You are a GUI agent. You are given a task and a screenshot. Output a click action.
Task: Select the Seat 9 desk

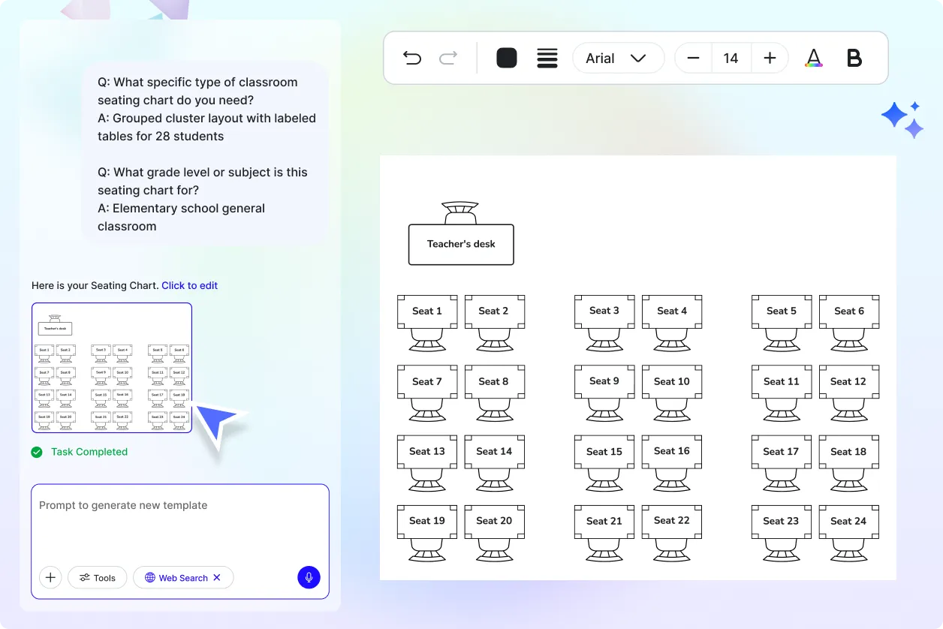604,382
